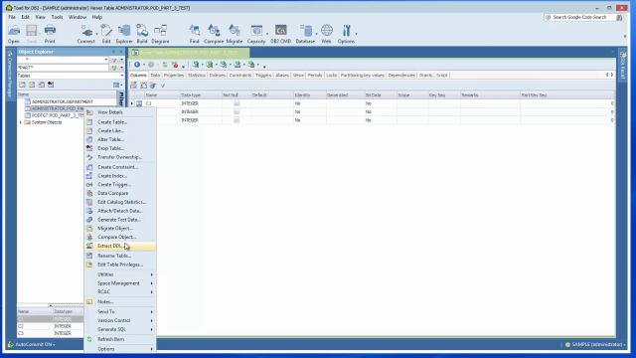This screenshot has width=636, height=358.
Task: Switch to the Constraints tab
Action: [240, 76]
